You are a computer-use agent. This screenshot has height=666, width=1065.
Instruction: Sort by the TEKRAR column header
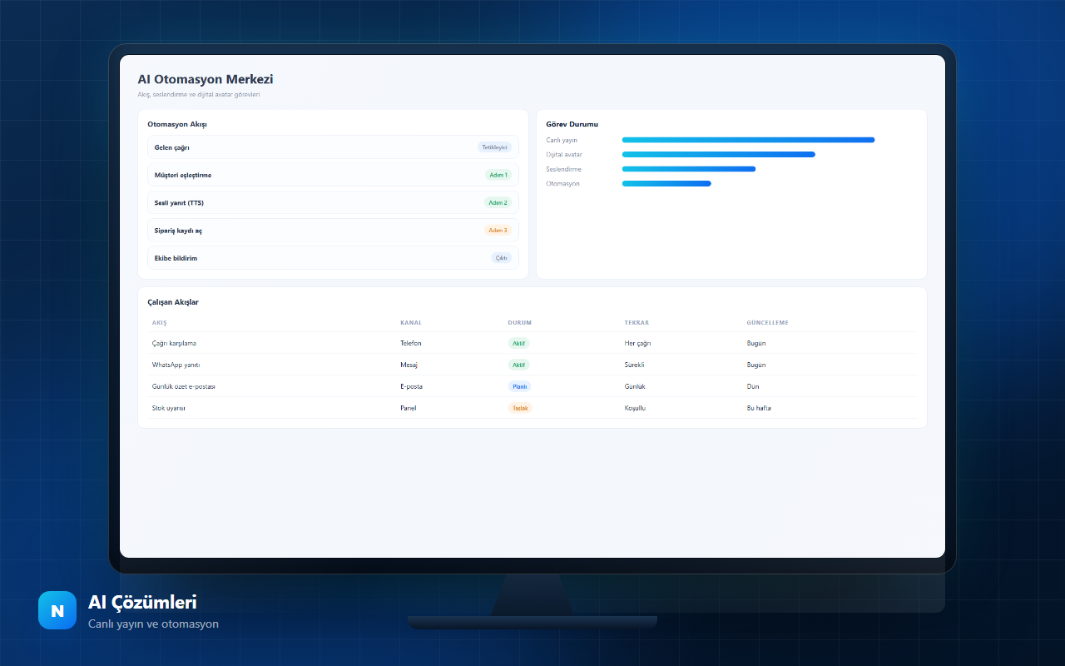637,323
